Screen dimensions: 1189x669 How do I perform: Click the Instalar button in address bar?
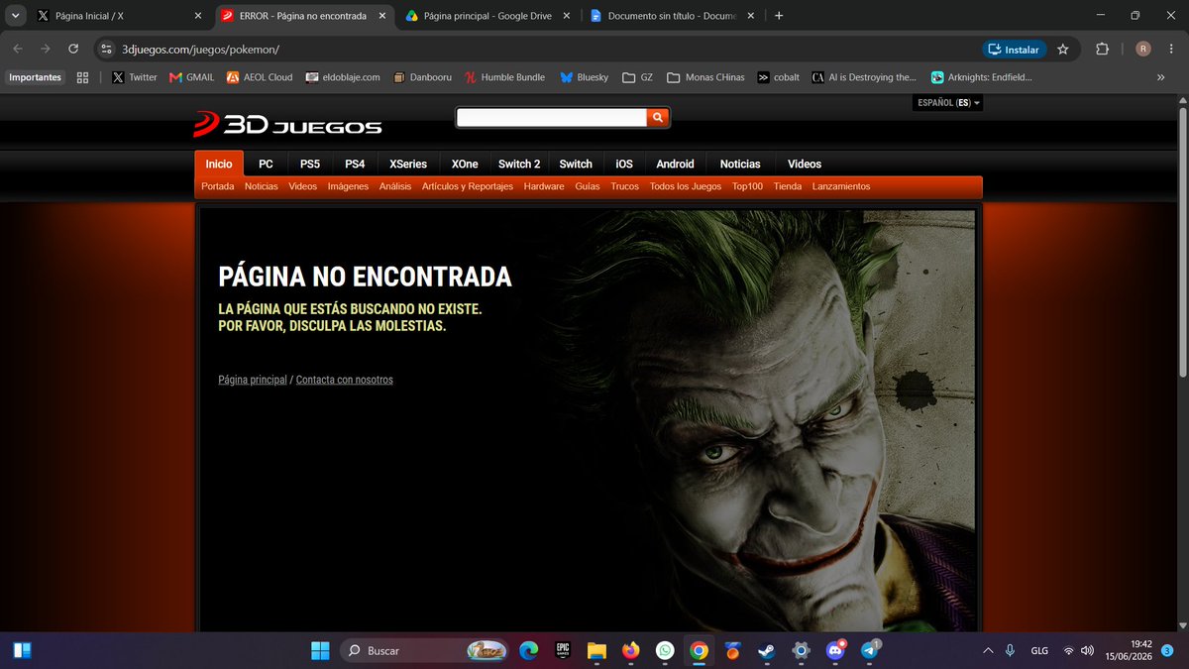(x=1015, y=49)
